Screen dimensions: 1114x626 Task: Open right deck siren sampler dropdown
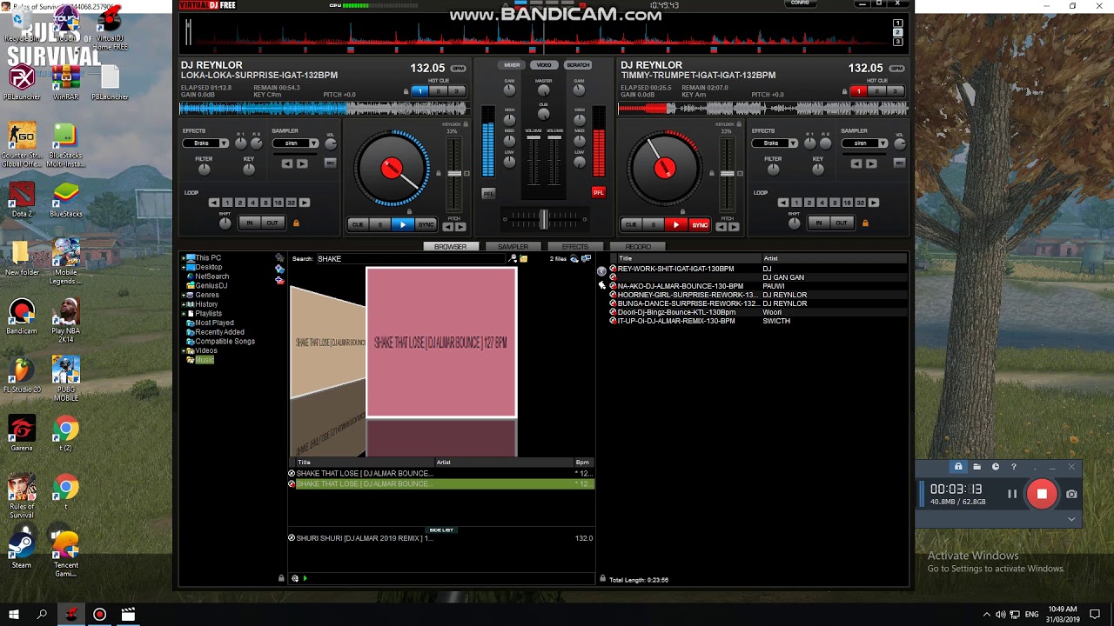pyautogui.click(x=865, y=143)
